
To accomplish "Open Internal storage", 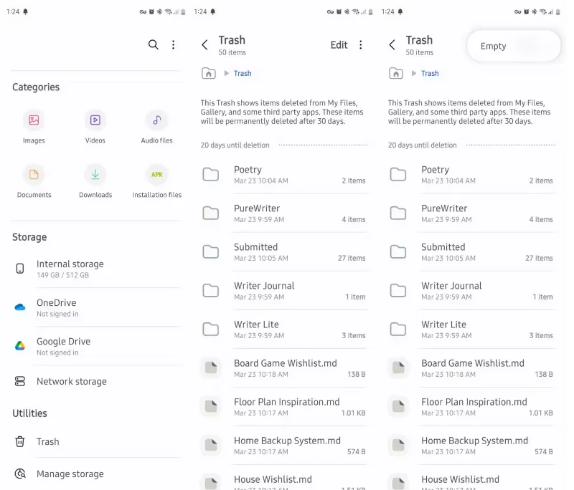I will point(70,269).
